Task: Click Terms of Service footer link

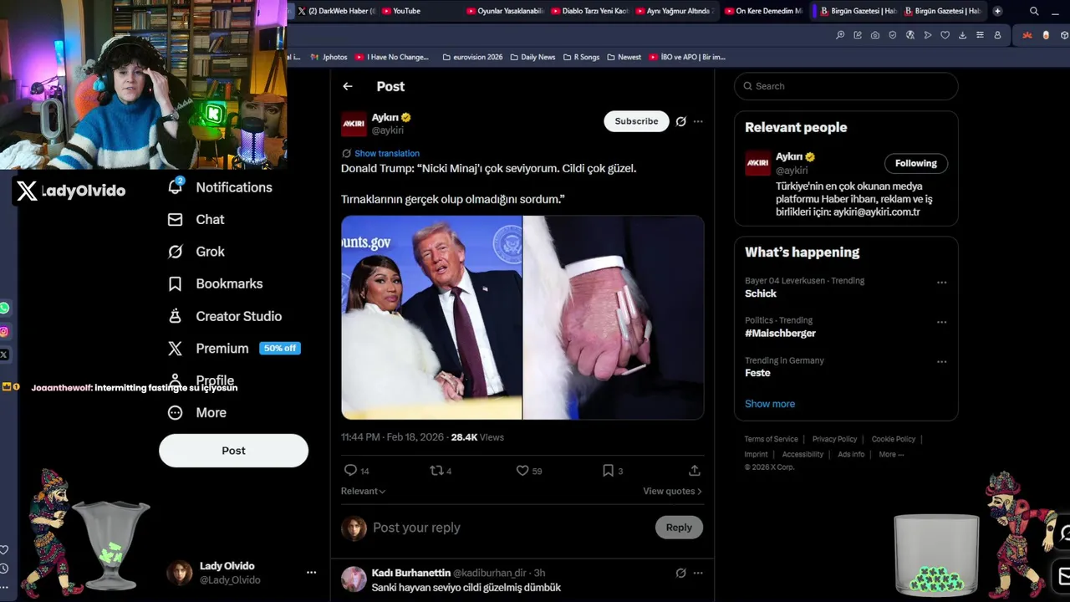Action: click(771, 439)
